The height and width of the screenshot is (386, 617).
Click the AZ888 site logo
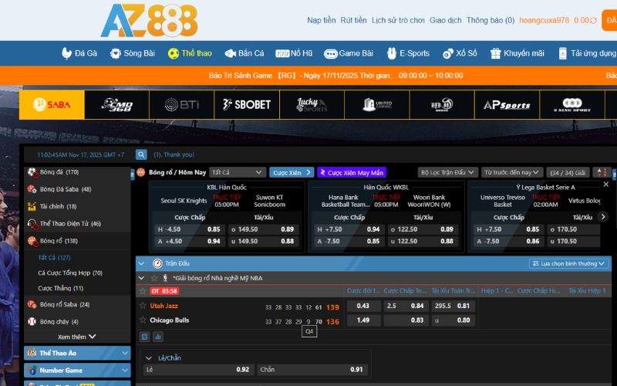[x=147, y=21]
